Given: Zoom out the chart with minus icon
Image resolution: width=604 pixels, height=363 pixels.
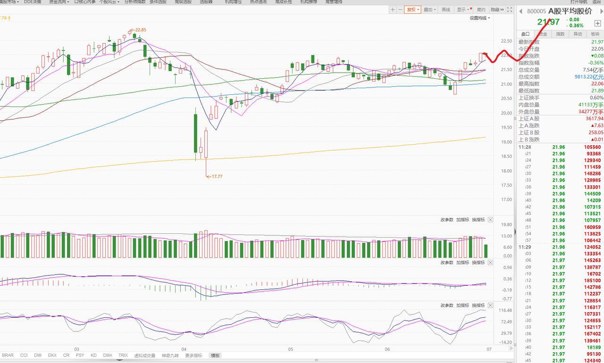Looking at the screenshot, I should pyautogui.click(x=400, y=9).
